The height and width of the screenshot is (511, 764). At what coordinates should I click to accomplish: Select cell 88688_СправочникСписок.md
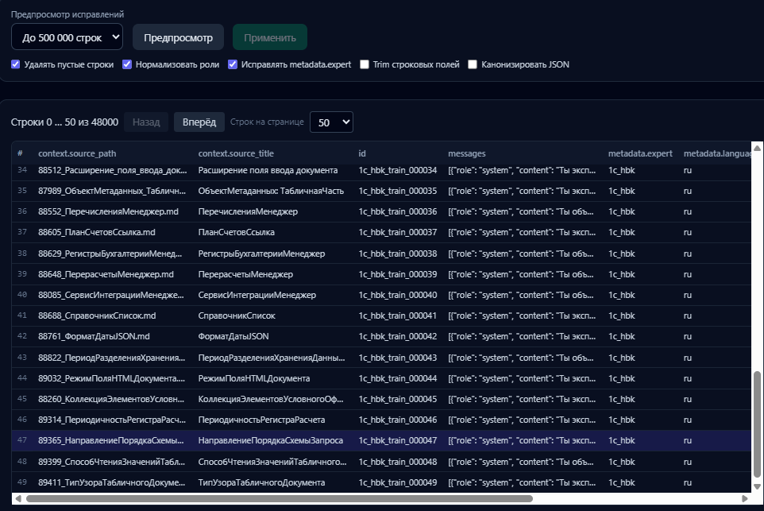pos(97,316)
